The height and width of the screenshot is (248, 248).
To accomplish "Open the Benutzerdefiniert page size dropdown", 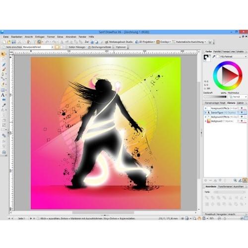I will pyautogui.click(x=38, y=47).
